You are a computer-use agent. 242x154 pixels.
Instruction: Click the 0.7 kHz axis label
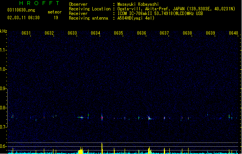click(x=3, y=127)
